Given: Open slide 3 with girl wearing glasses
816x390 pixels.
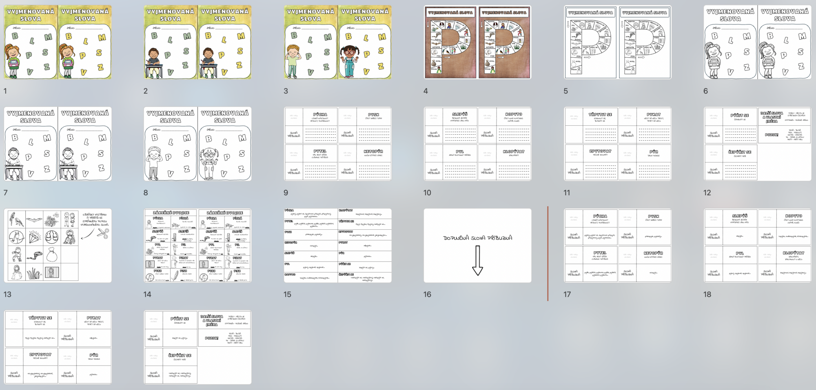Looking at the screenshot, I should [337, 42].
